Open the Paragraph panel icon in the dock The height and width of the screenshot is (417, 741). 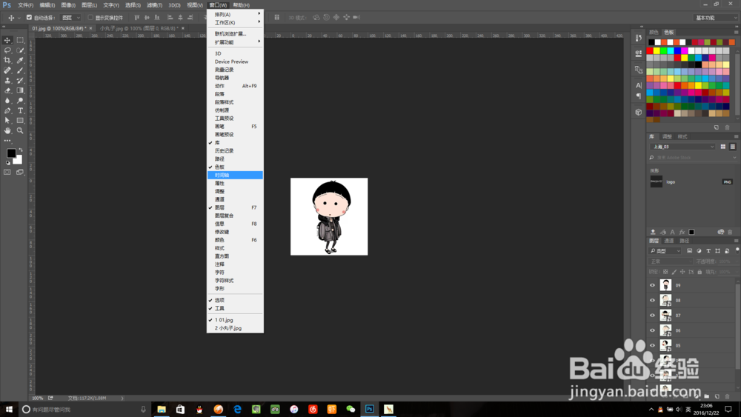(639, 96)
